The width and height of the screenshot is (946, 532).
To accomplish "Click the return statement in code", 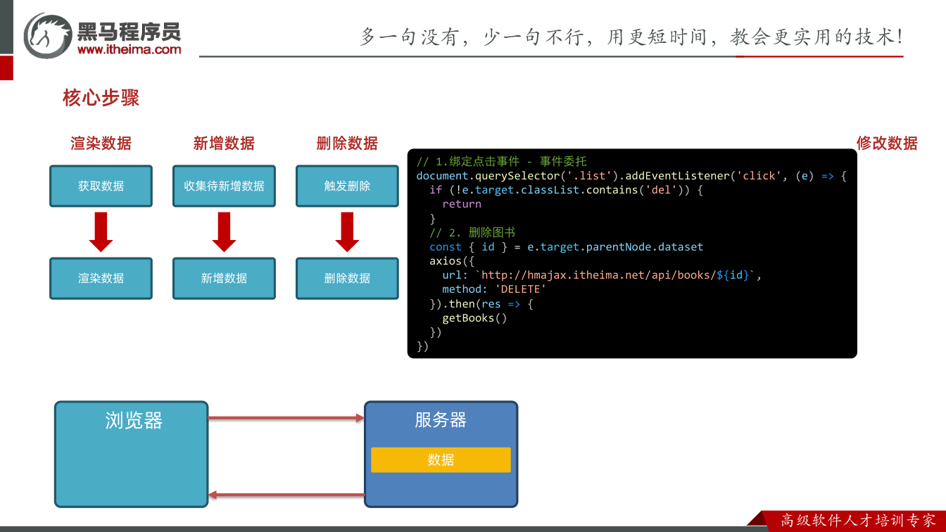I will [462, 204].
